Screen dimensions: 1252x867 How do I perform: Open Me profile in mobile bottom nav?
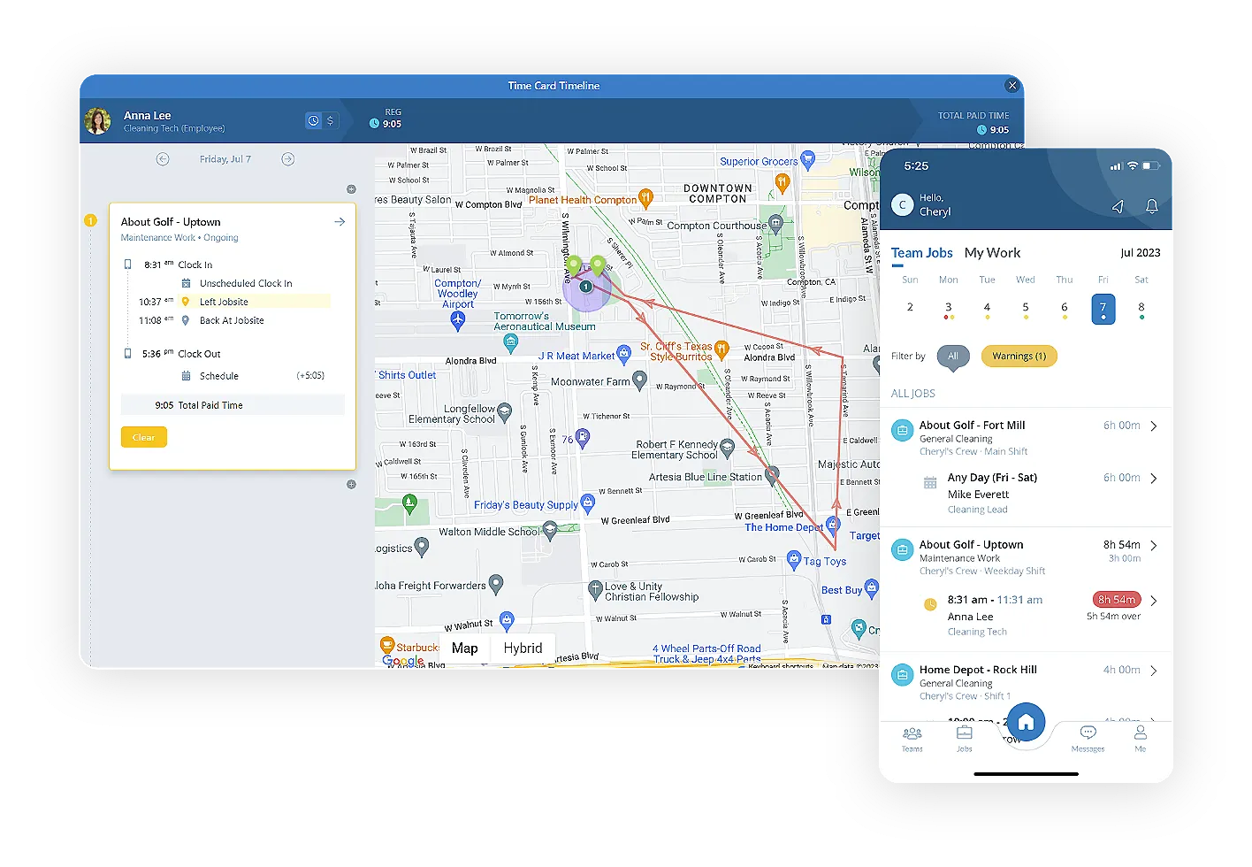(x=1141, y=739)
